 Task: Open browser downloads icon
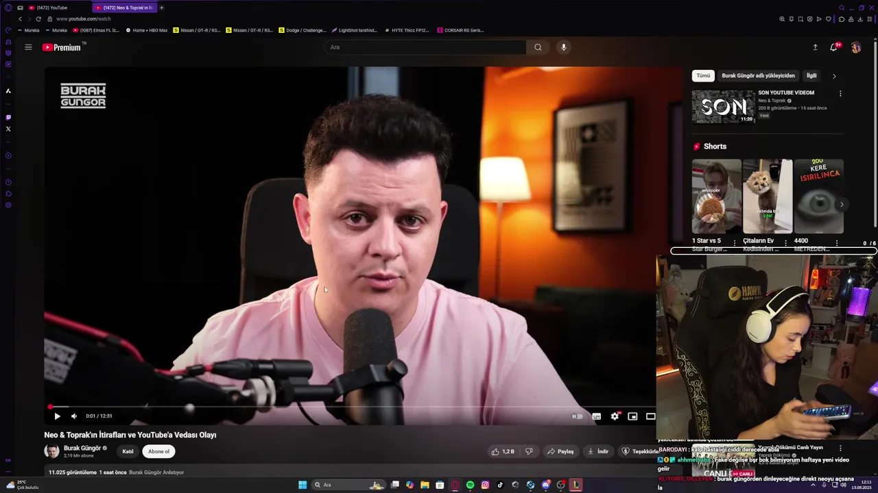pyautogui.click(x=860, y=19)
